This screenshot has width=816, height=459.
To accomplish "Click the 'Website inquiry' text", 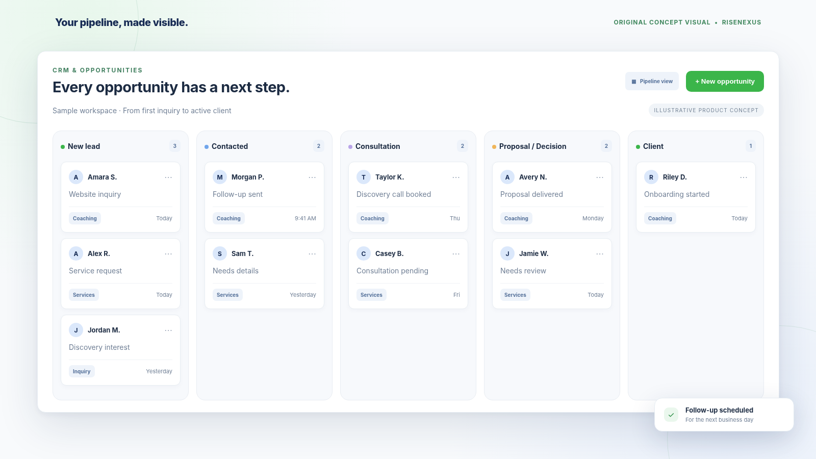I will pos(95,194).
